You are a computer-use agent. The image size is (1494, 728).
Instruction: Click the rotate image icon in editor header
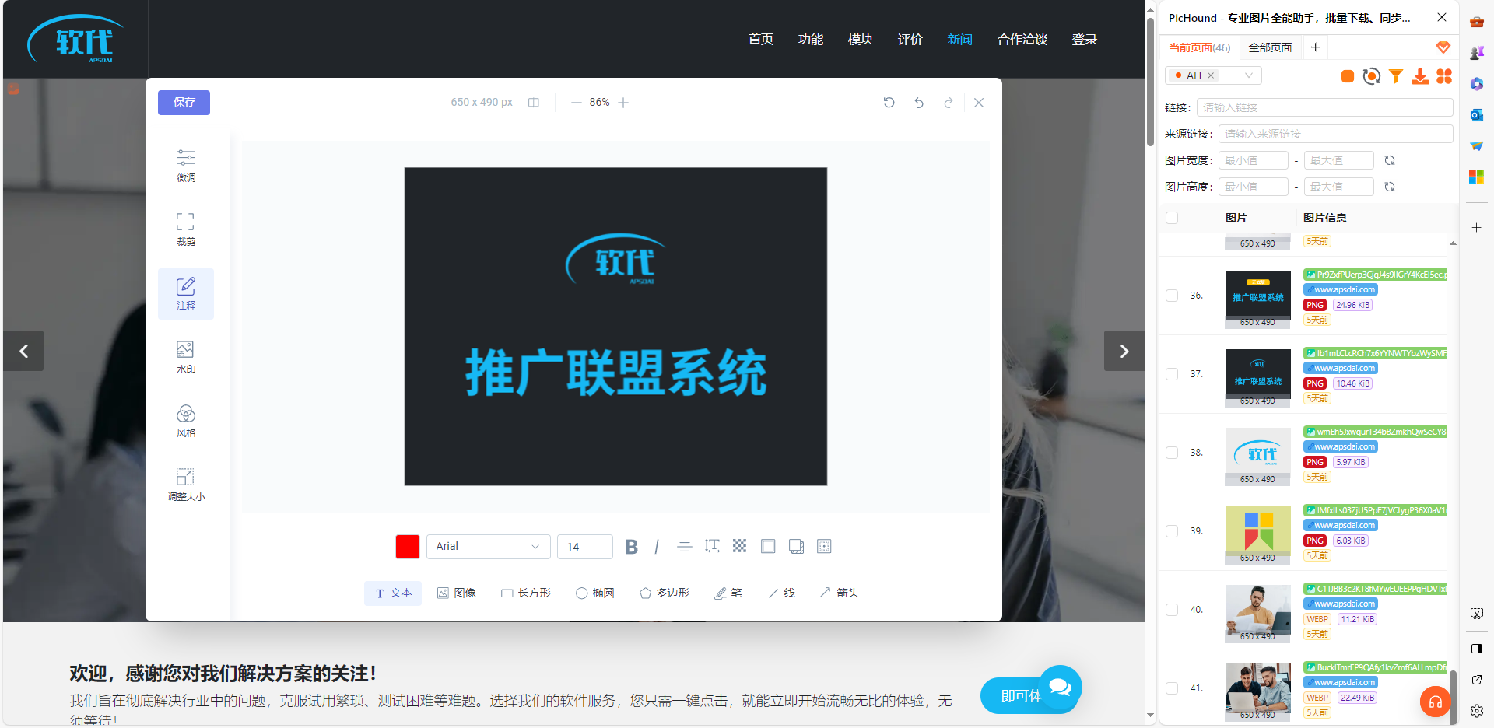click(889, 103)
